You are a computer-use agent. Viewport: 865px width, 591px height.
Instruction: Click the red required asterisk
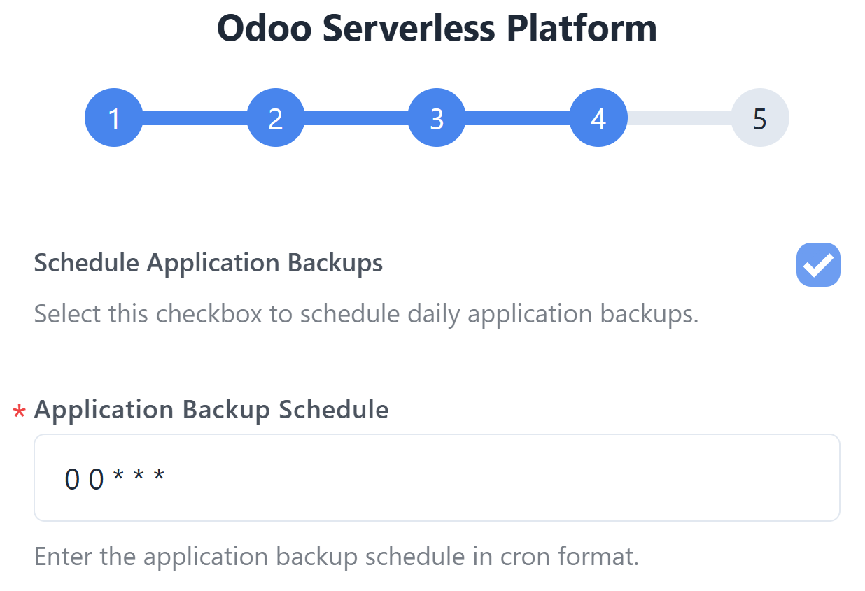(20, 413)
